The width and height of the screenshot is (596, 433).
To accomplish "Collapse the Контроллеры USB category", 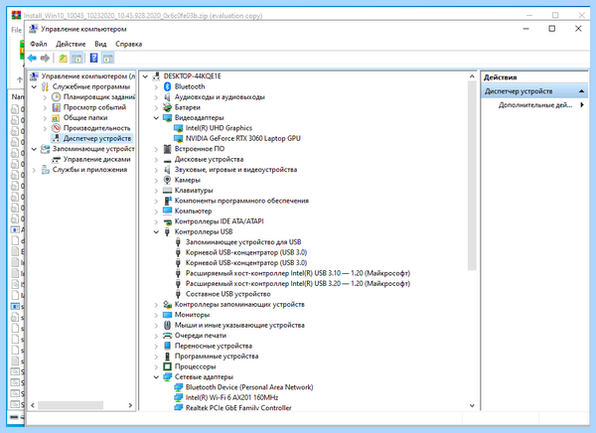I will coord(156,231).
